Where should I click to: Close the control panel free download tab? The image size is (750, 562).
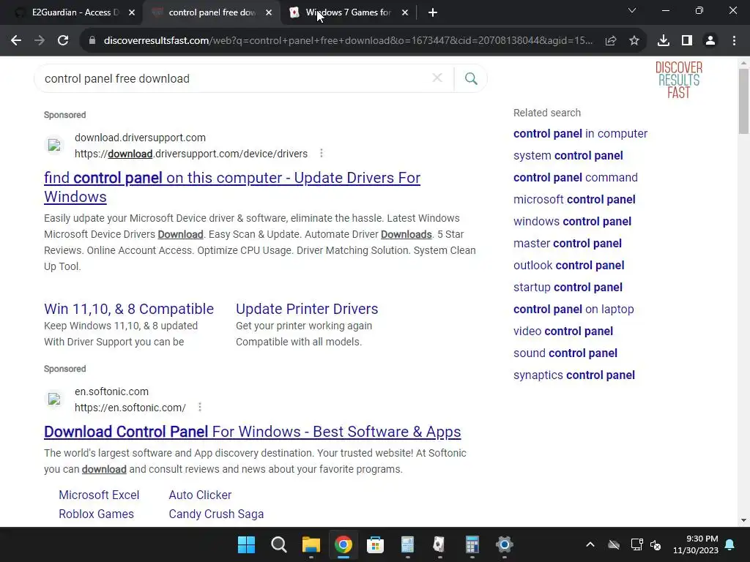tap(269, 12)
